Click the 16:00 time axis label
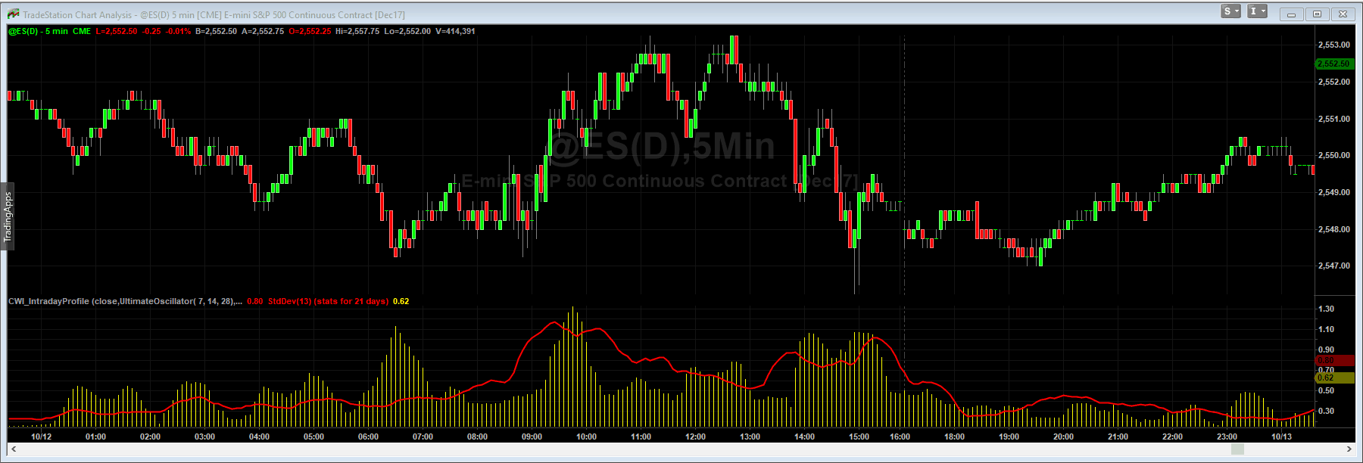This screenshot has height=463, width=1363. point(900,437)
